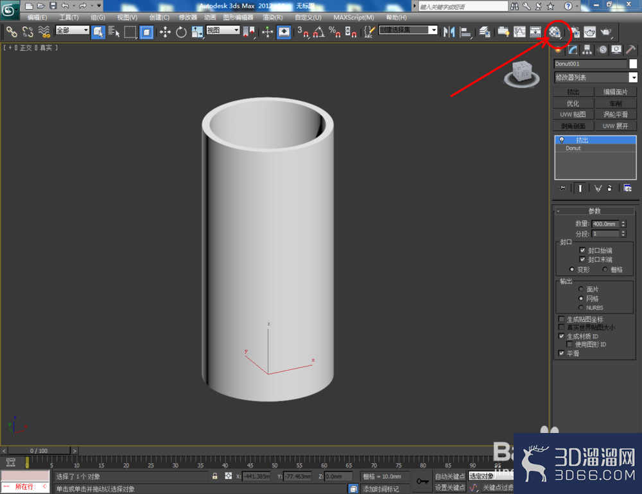Open the MAXScript(M) menu
642x494 pixels.
(x=354, y=17)
